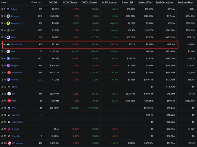Click the Sui chain logo icon
197x147 pixels.
(9, 94)
